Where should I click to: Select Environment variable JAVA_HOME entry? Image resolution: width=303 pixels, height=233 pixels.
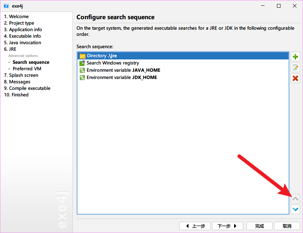pyautogui.click(x=123, y=70)
